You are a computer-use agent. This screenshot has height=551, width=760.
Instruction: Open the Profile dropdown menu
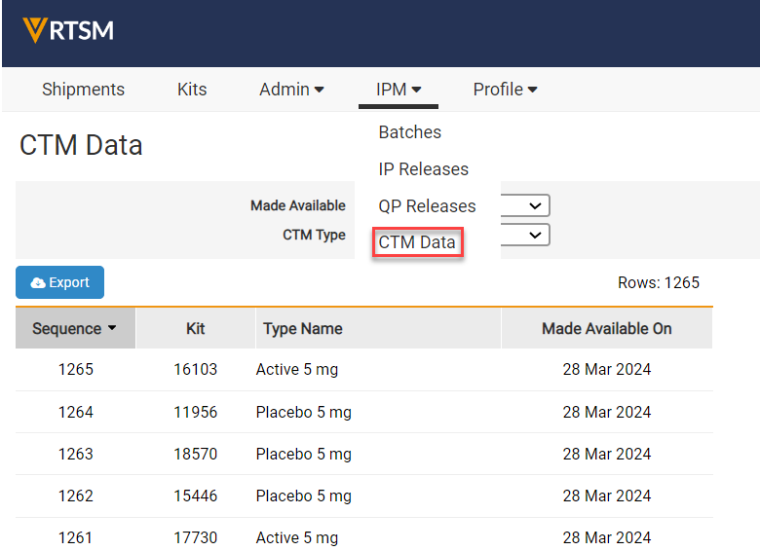pos(505,90)
